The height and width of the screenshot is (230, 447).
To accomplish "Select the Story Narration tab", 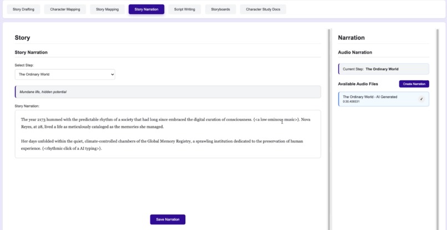I will tap(146, 9).
